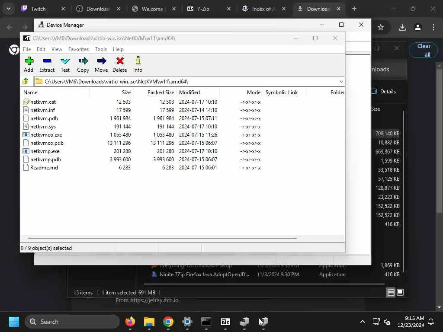Screen dimensions: 443x332
Task: Open the Chrome profile icon
Action: coord(418,27)
